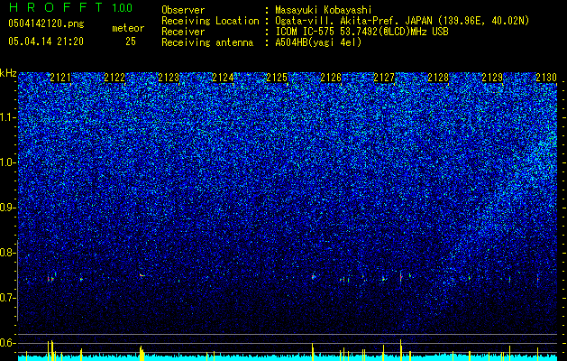Click the tallest yellow amplitude spike near 2127
The height and width of the screenshot is (361, 567).
coord(400,348)
